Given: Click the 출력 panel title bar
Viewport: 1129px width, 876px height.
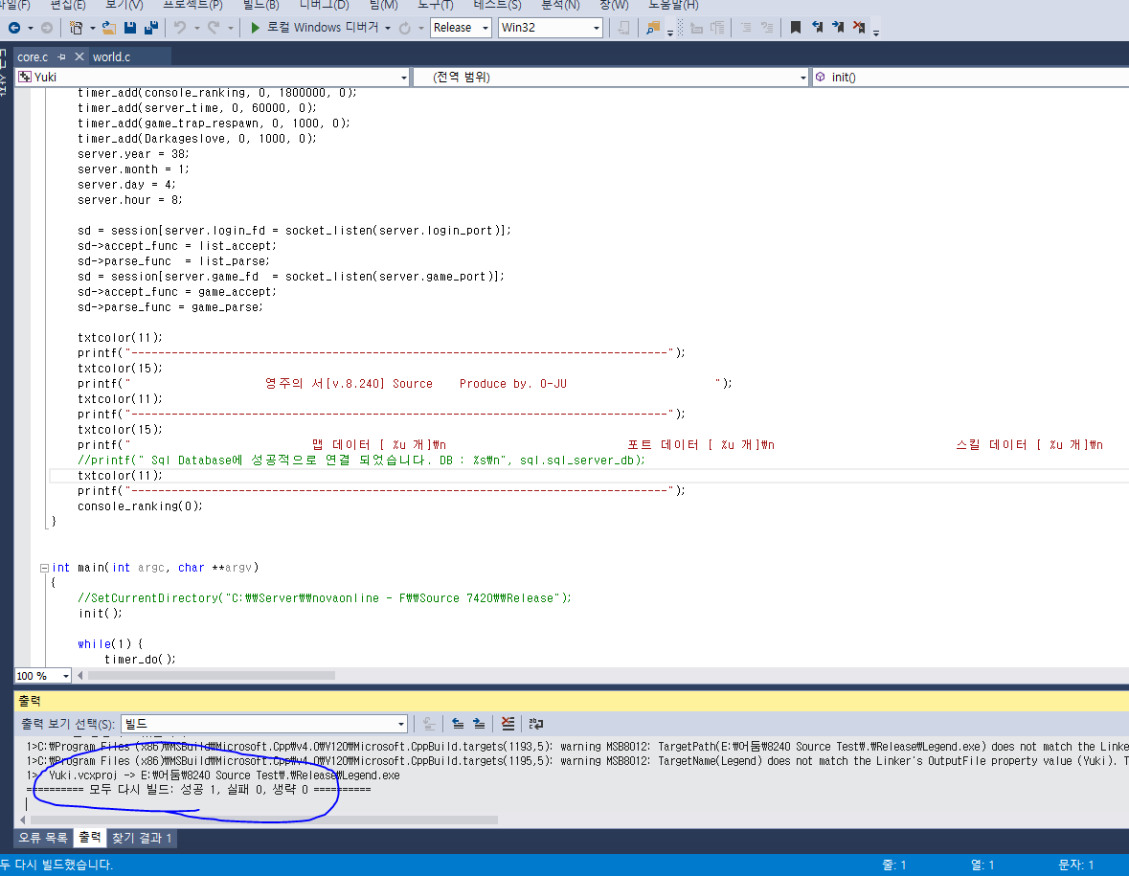Looking at the screenshot, I should 571,701.
